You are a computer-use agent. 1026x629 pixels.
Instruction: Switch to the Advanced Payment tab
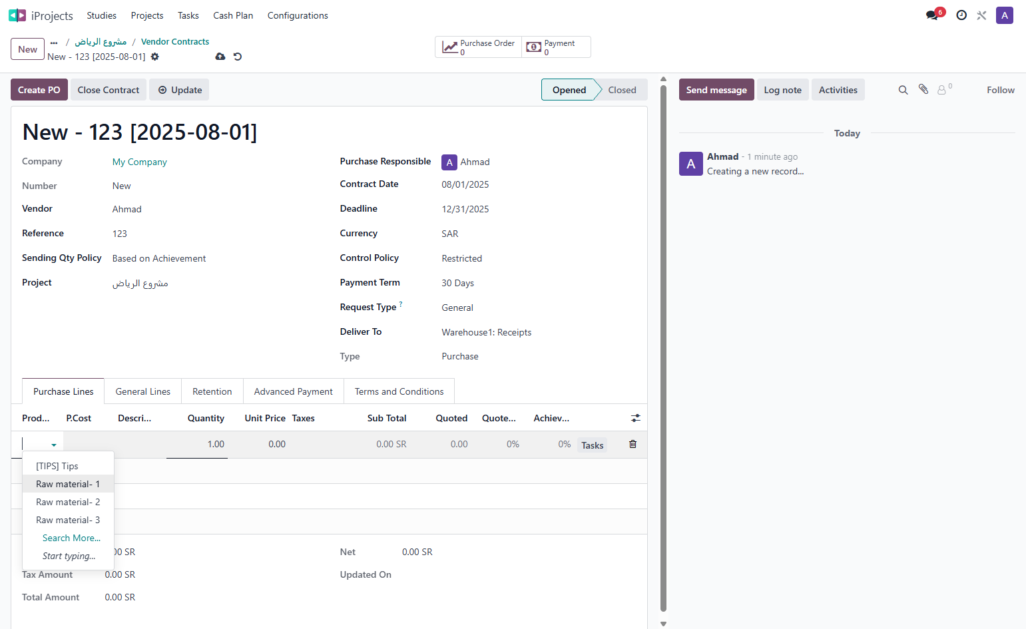pos(294,391)
